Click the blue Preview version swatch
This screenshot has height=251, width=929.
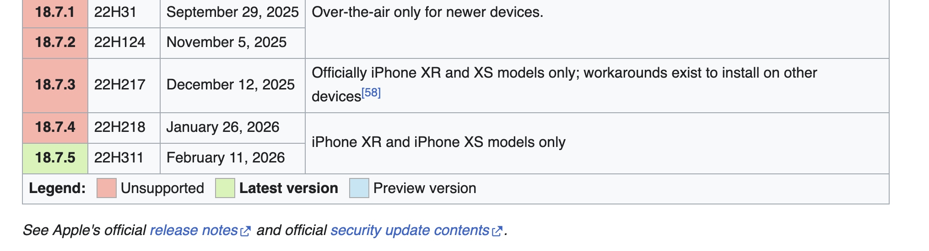click(x=359, y=188)
